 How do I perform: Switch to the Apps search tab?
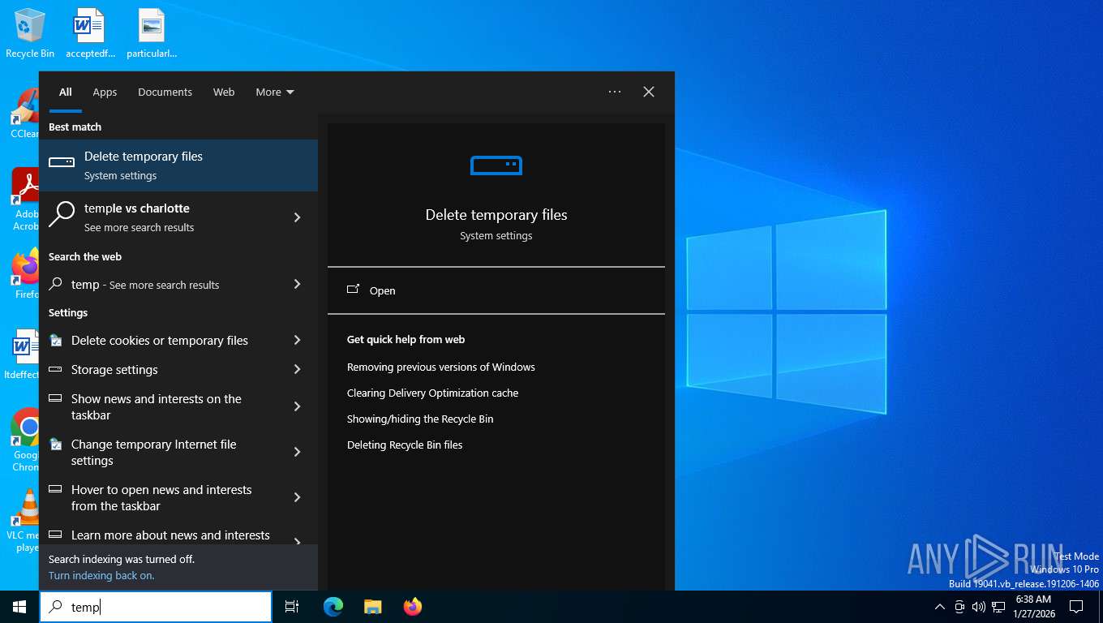point(105,92)
